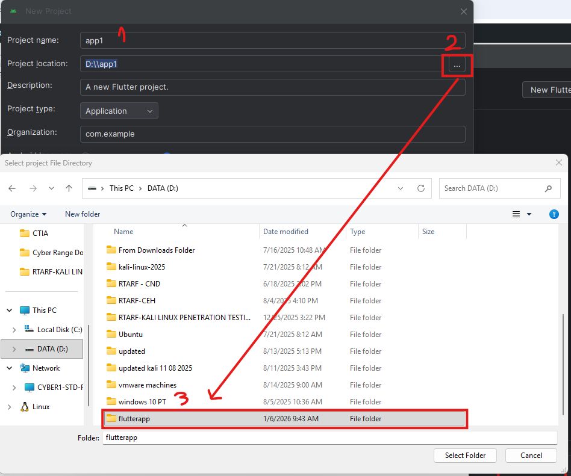This screenshot has width=571, height=476.
Task: Click the browse ellipsis button for project location
Action: coord(457,64)
